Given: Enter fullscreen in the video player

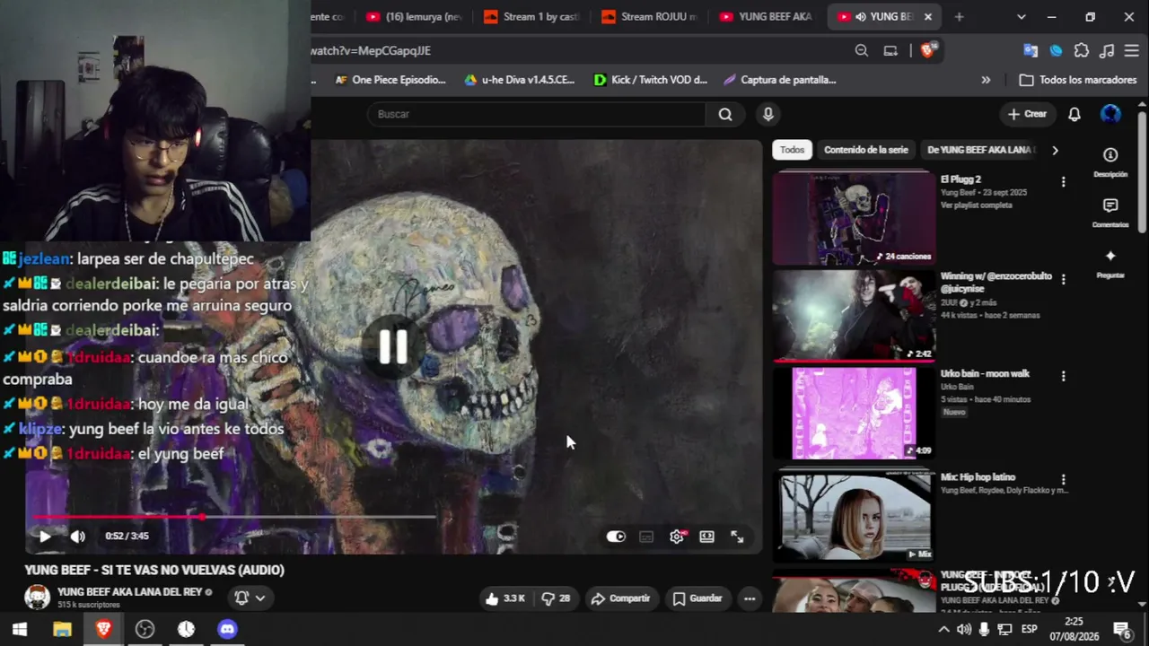Looking at the screenshot, I should tap(737, 537).
